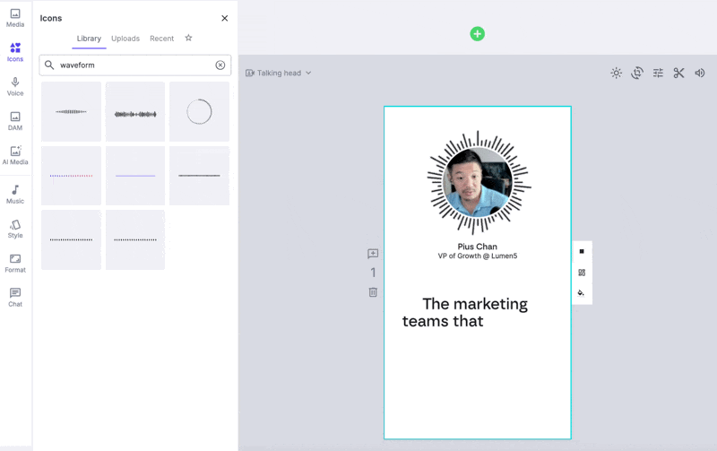The height and width of the screenshot is (451, 717).
Task: Switch to the Uploads tab
Action: tap(125, 39)
